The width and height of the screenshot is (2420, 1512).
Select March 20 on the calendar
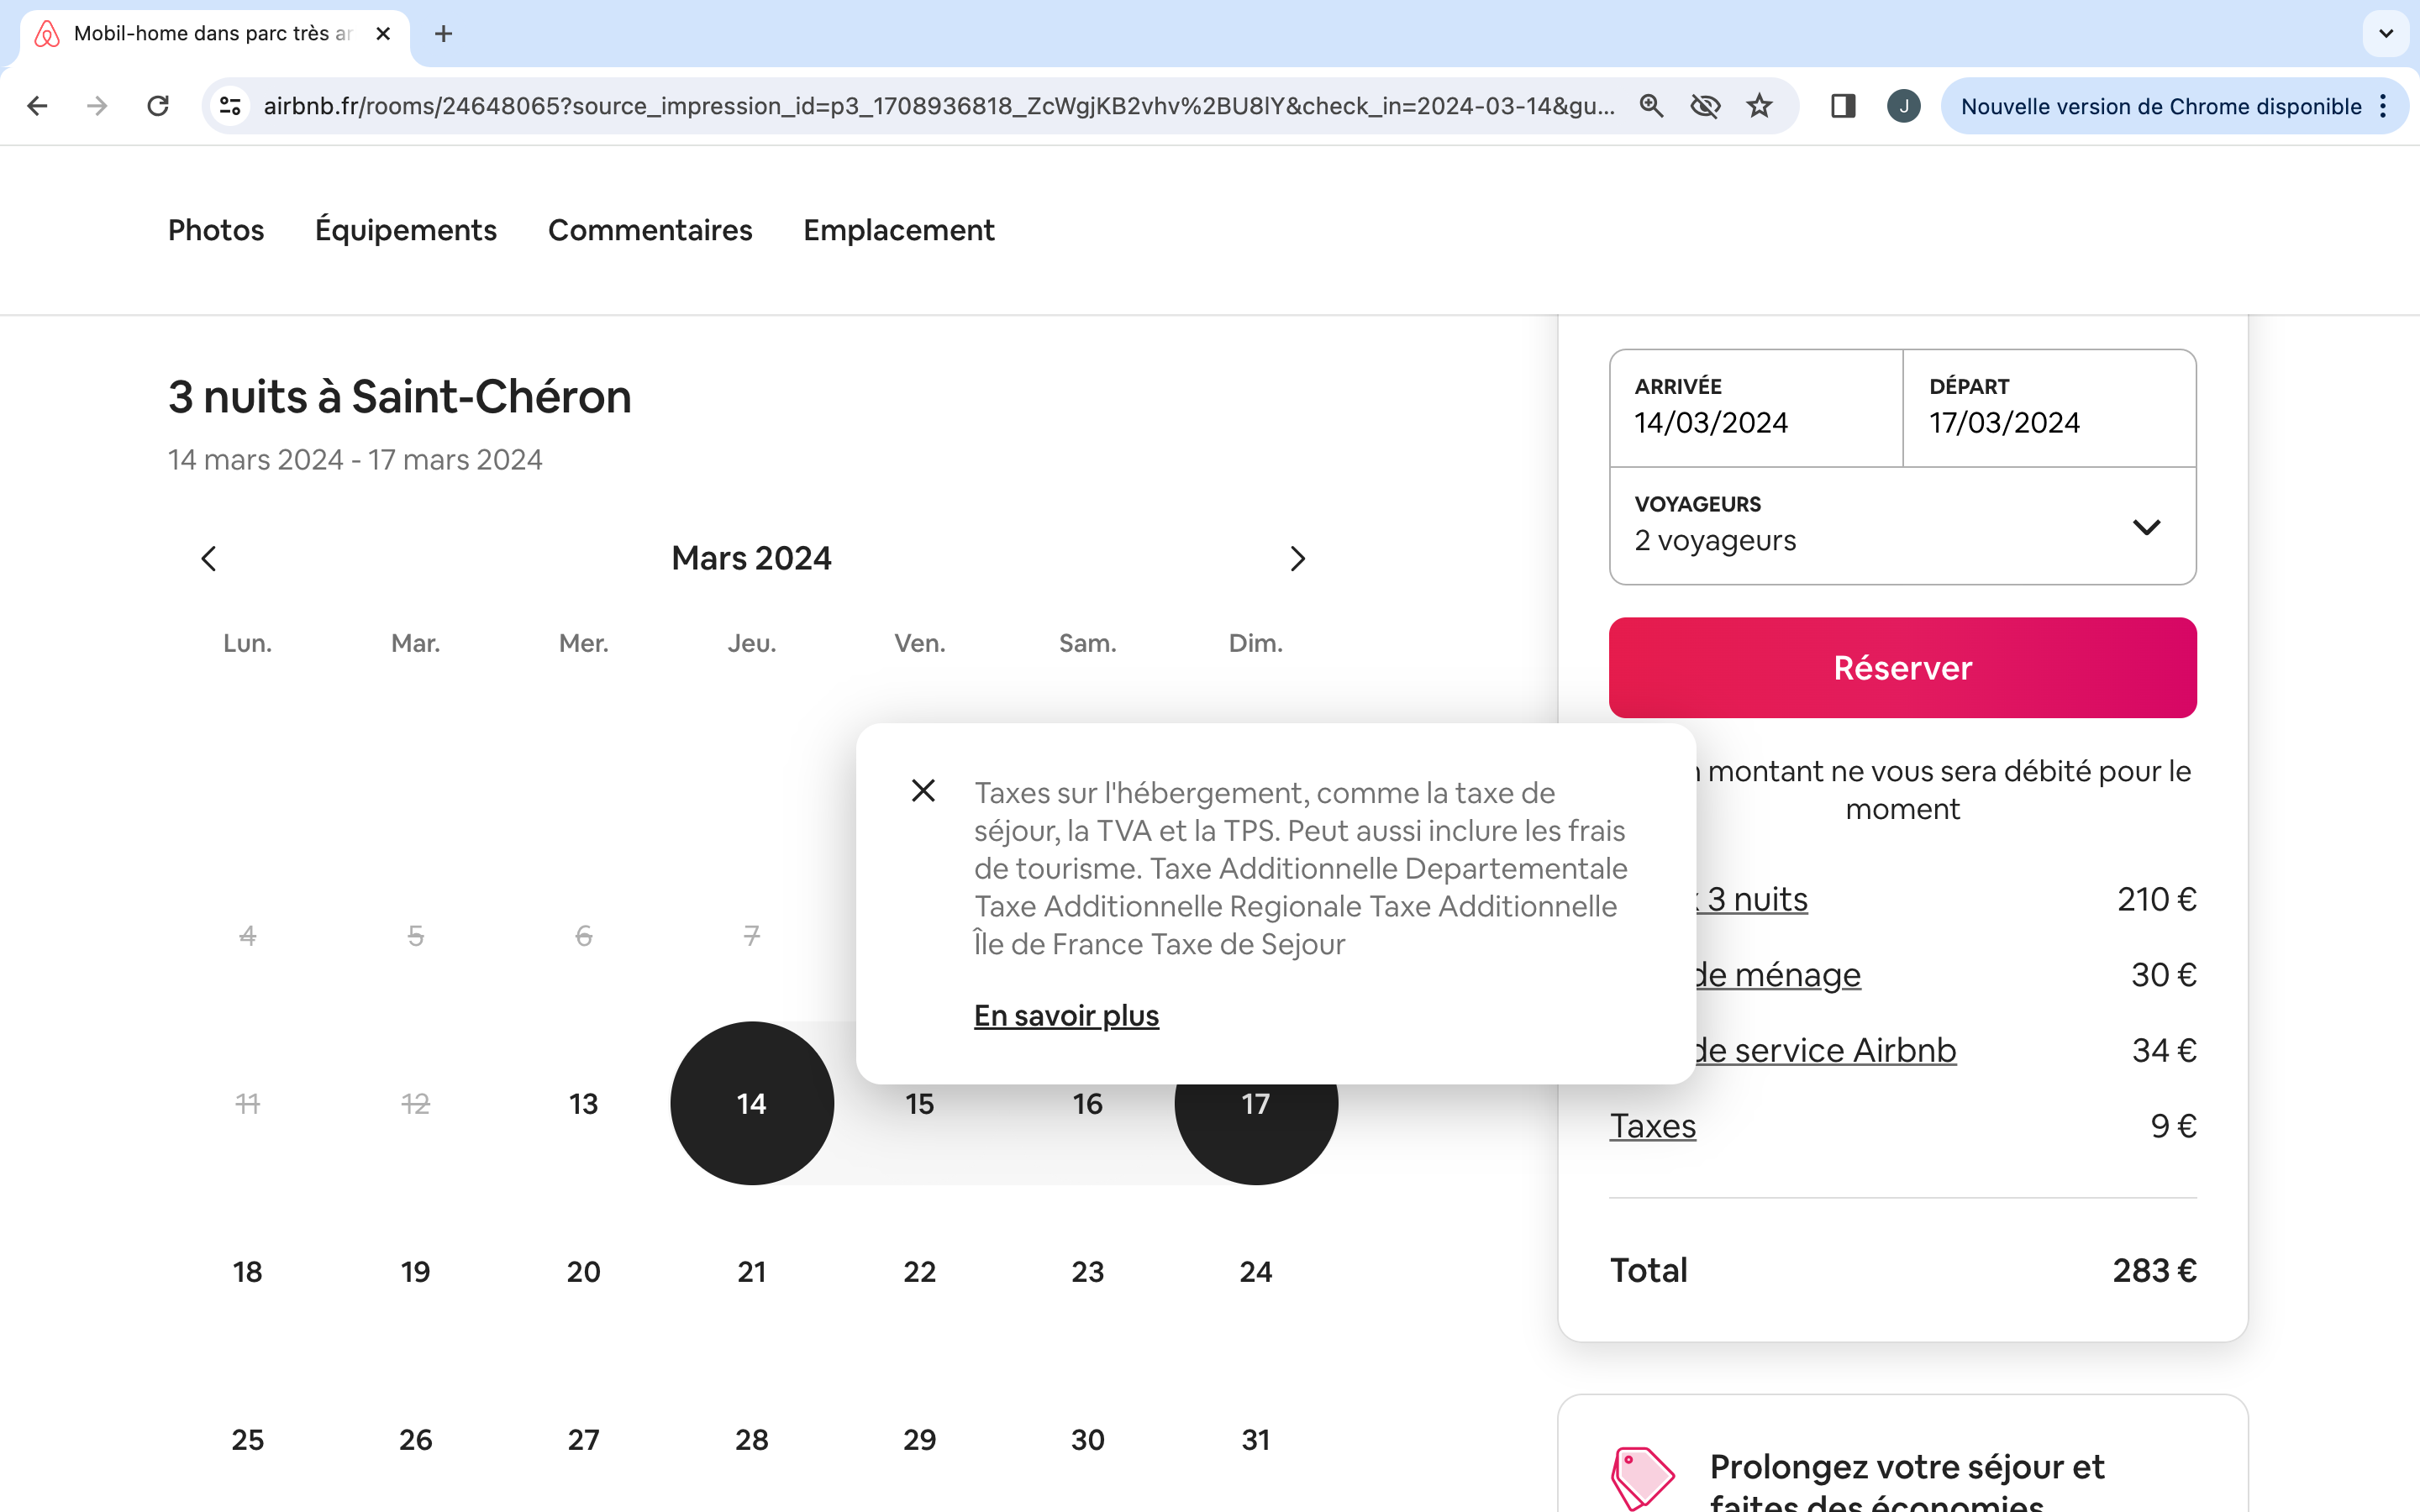(x=583, y=1271)
